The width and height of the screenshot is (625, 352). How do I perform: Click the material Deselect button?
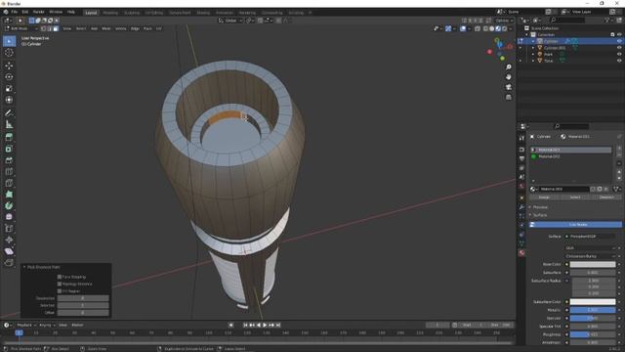(606, 198)
